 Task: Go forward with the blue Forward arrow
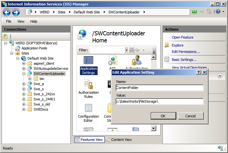[16, 12]
